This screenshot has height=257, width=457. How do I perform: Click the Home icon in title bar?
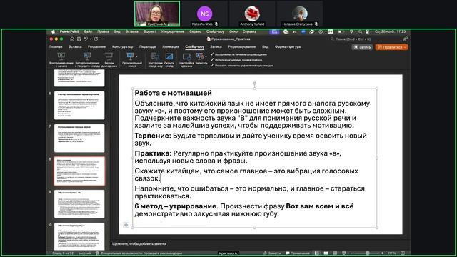[x=72, y=39]
